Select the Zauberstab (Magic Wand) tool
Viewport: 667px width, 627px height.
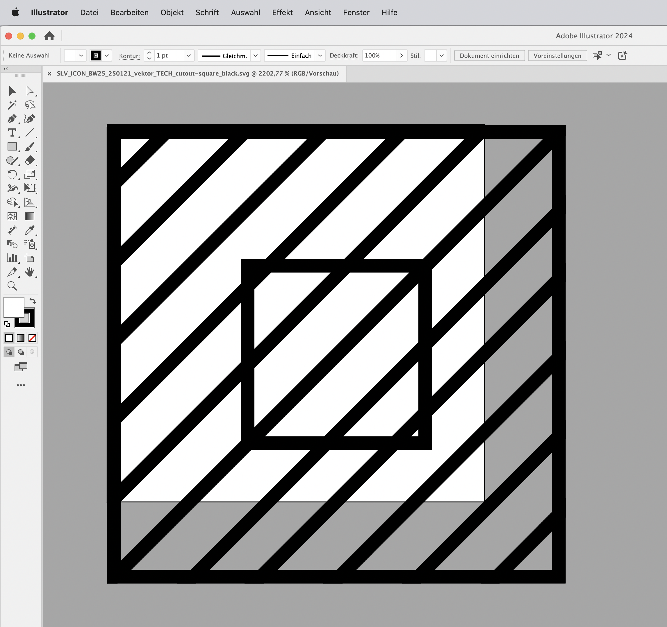(x=13, y=105)
